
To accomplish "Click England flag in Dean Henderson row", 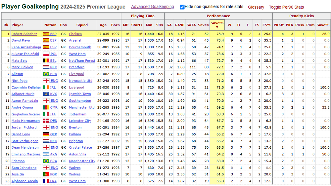I will tap(46, 147).
